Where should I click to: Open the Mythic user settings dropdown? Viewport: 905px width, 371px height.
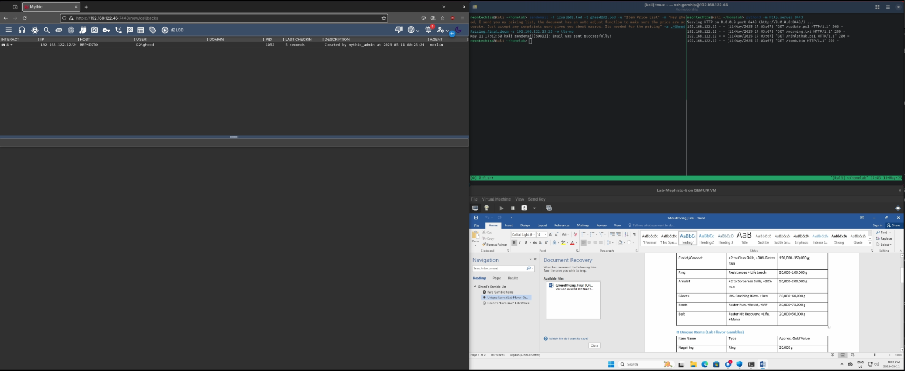pos(443,30)
